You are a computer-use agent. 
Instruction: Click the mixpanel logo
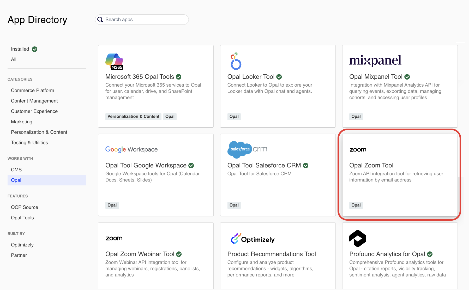click(375, 61)
